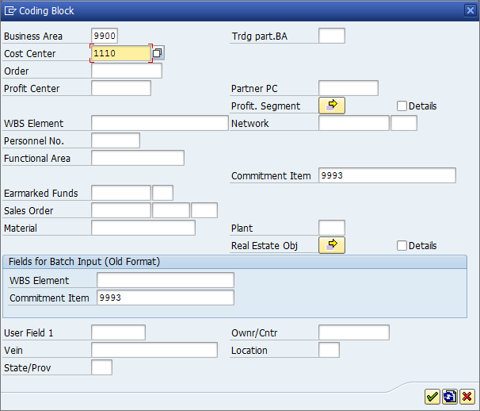Click the State/Prov input field
Screen dimensions: 480x411
point(101,367)
